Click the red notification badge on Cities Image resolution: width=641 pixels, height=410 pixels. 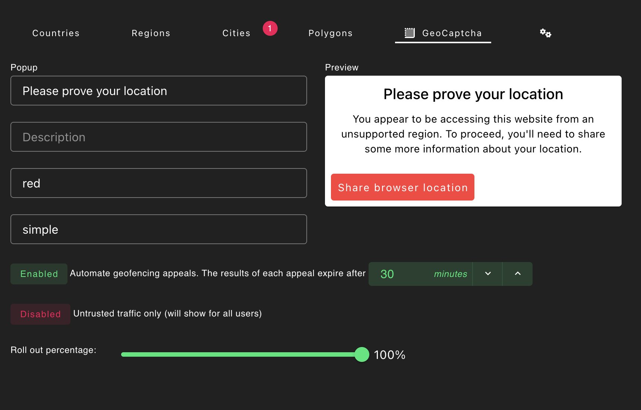pos(270,28)
